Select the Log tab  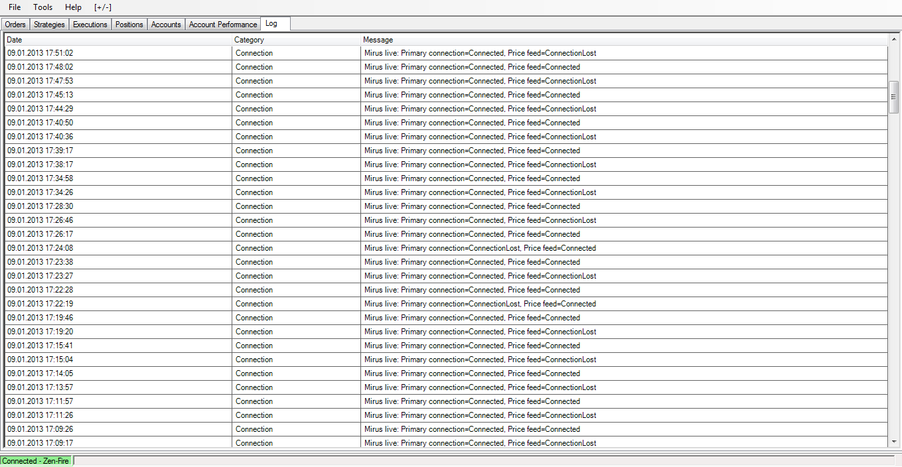click(275, 23)
